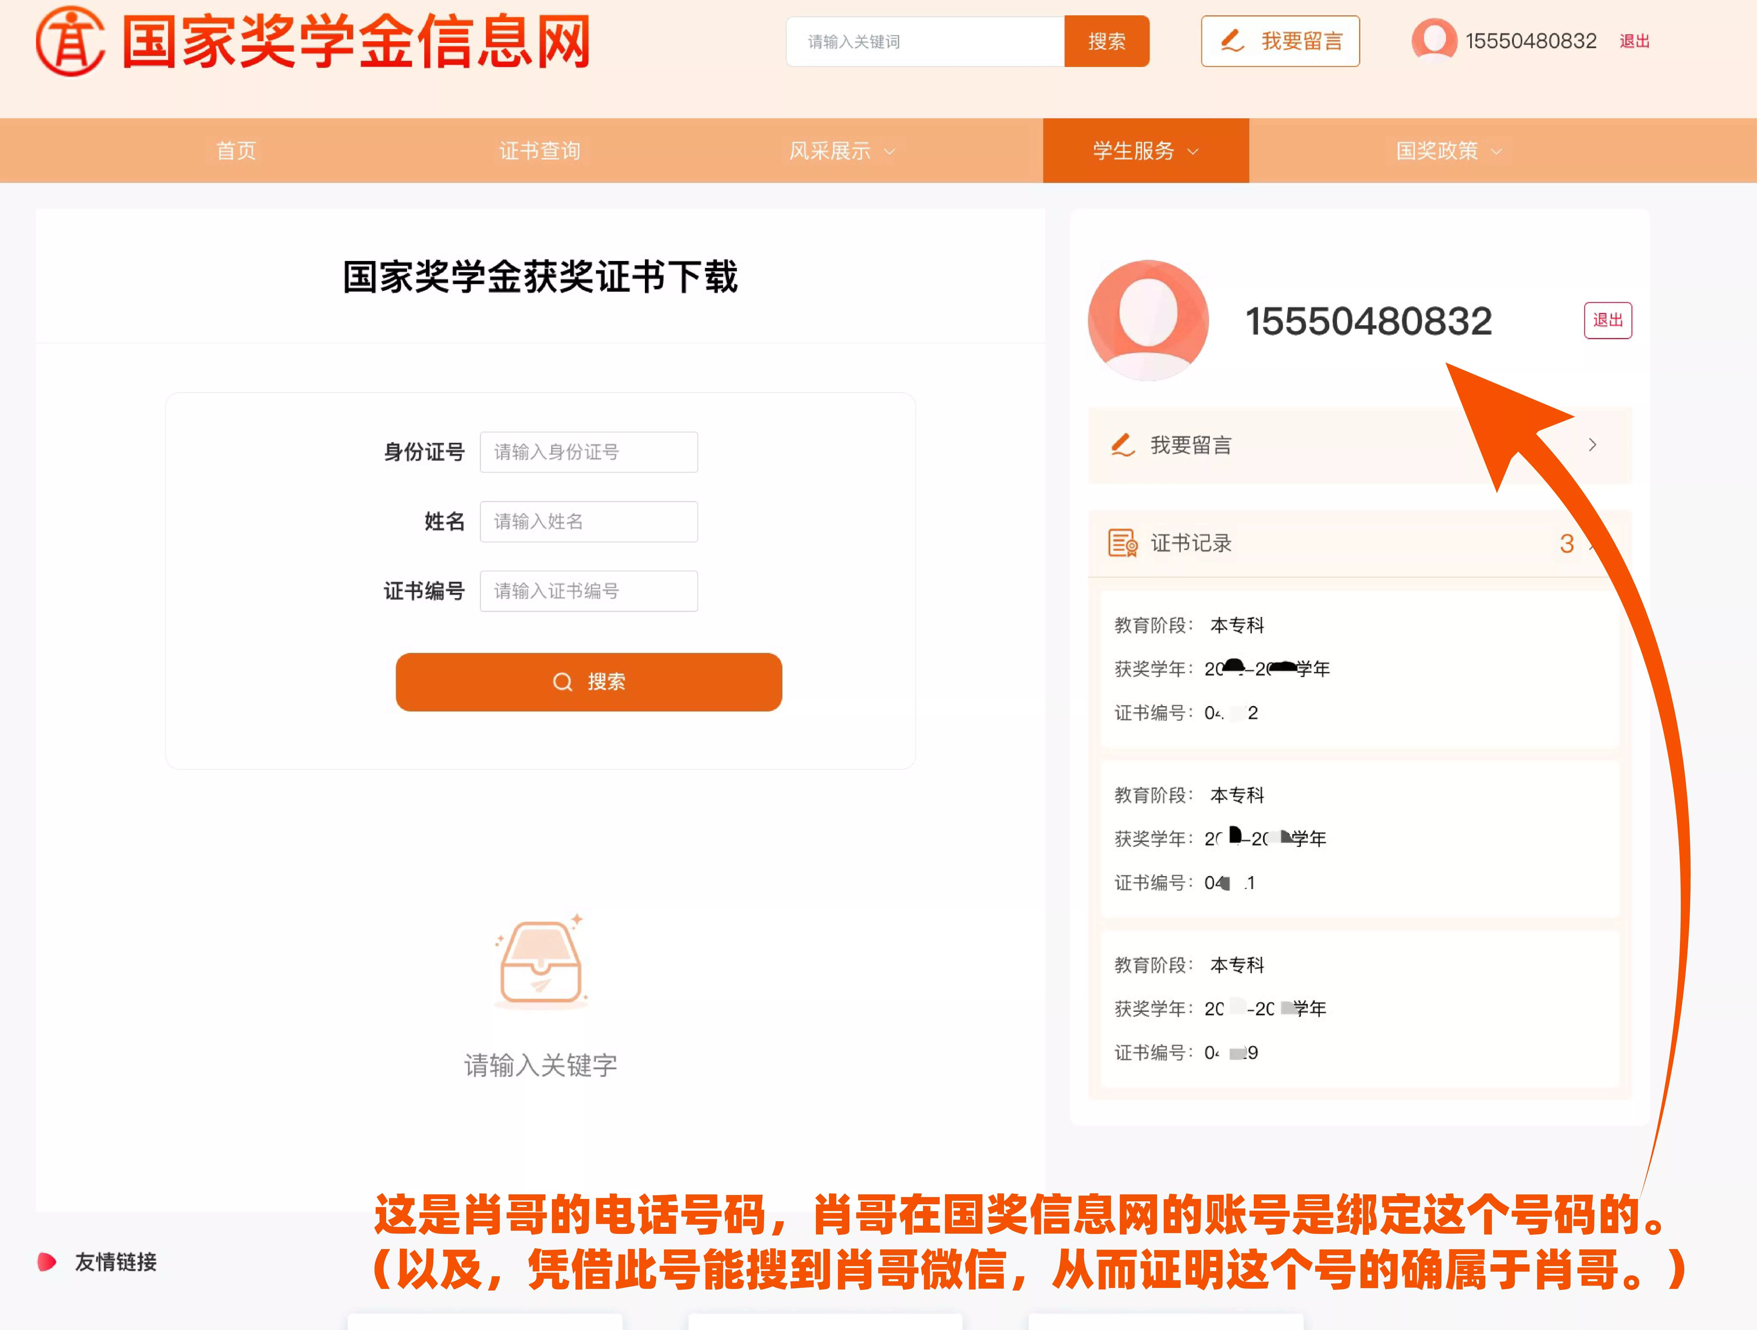Click the site logo emblem in the header

click(x=71, y=41)
